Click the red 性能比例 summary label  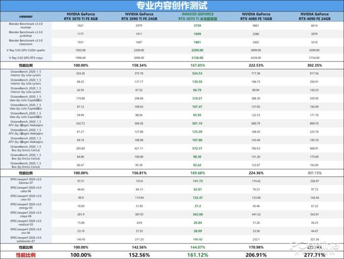pyautogui.click(x=26, y=255)
